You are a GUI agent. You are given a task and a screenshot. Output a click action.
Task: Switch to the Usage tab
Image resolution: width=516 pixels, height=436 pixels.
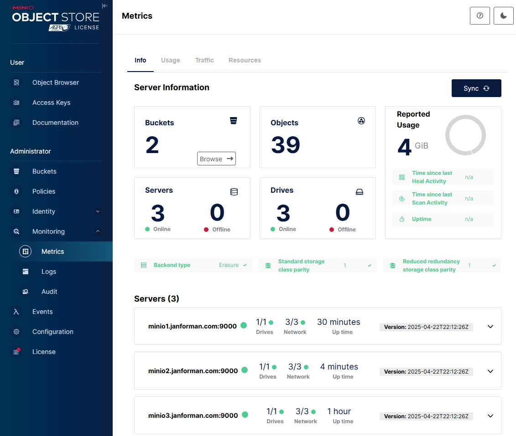pos(171,60)
